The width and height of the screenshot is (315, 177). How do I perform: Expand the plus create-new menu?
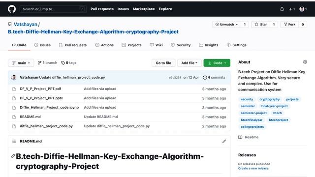(x=292, y=9)
